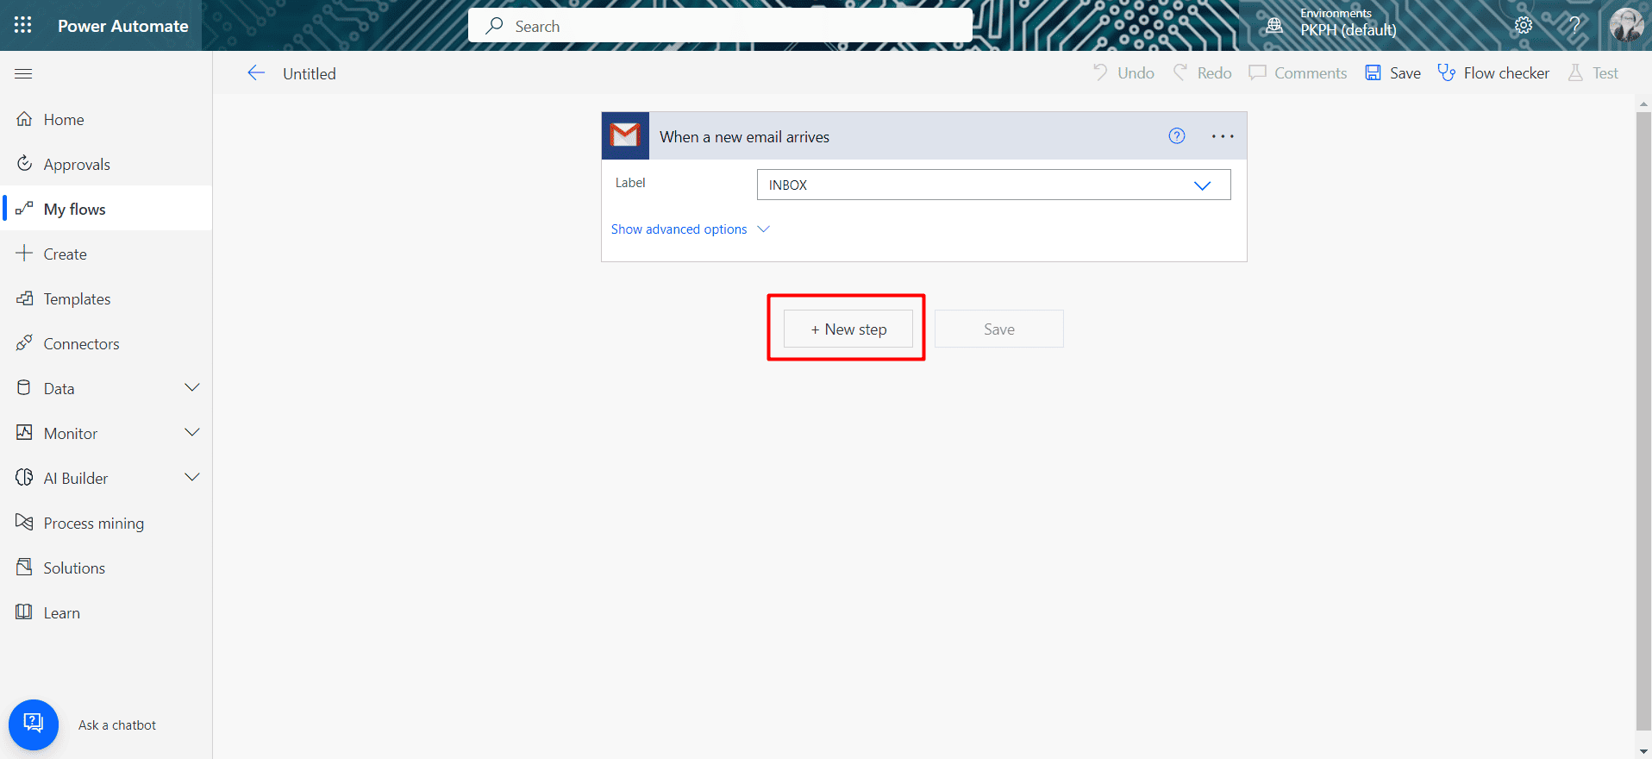Open the app launcher waffle icon
This screenshot has width=1652, height=759.
(x=23, y=25)
